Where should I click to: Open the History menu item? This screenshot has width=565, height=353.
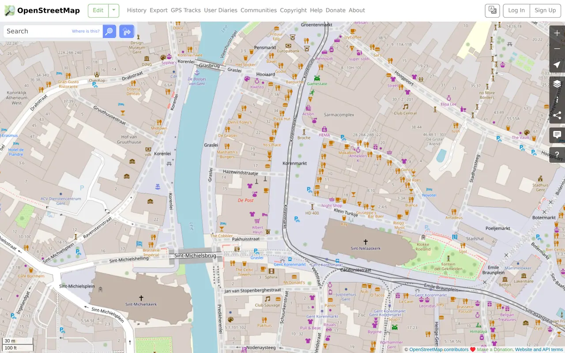click(x=137, y=11)
